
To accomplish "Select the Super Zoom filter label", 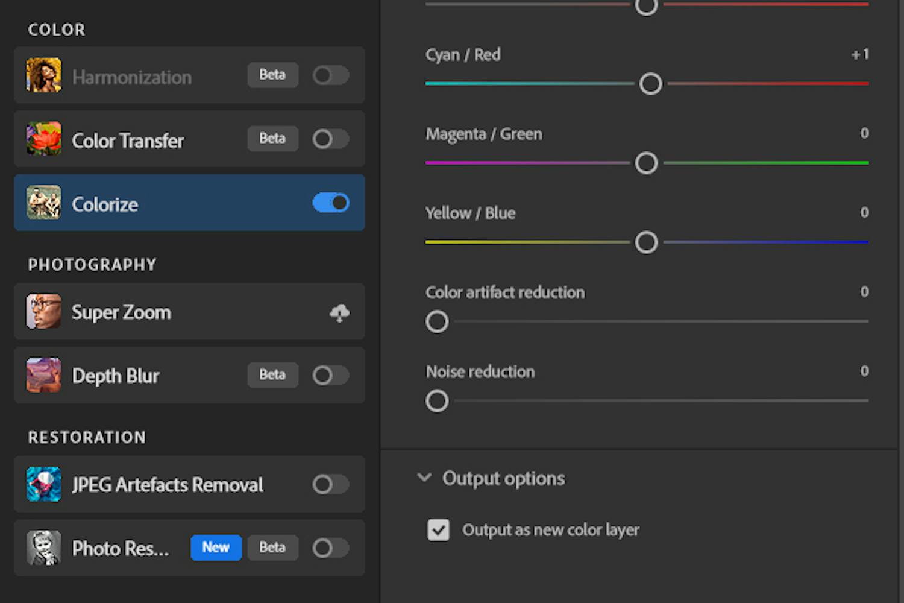I will tap(121, 312).
